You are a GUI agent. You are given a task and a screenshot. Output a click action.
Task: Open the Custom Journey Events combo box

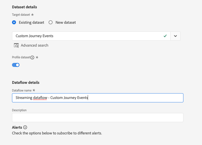tap(86, 36)
